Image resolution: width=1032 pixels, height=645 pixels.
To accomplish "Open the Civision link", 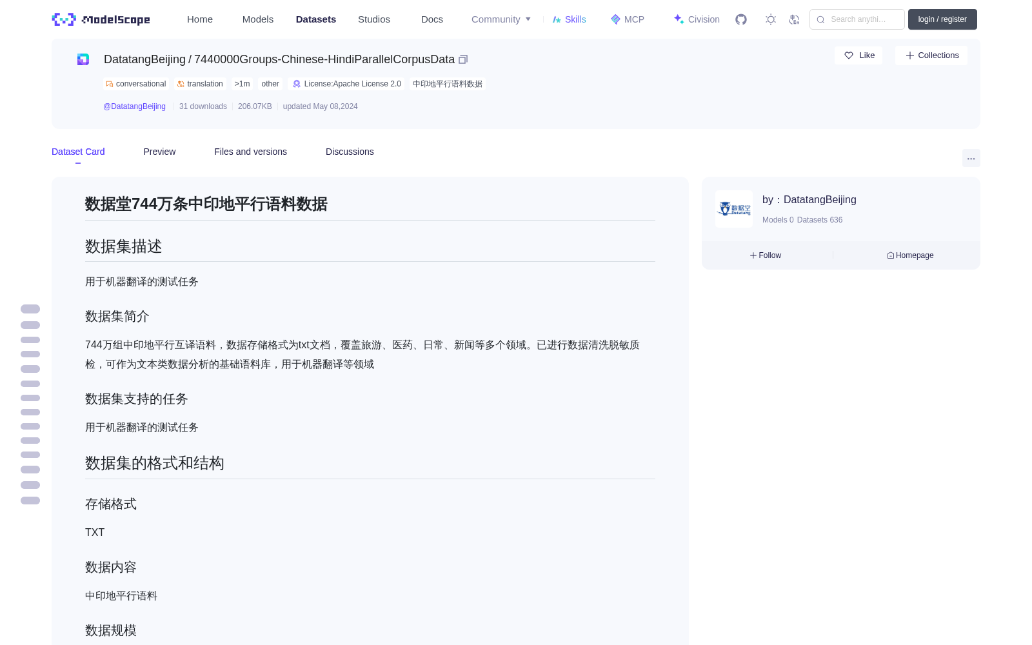I will tap(697, 19).
